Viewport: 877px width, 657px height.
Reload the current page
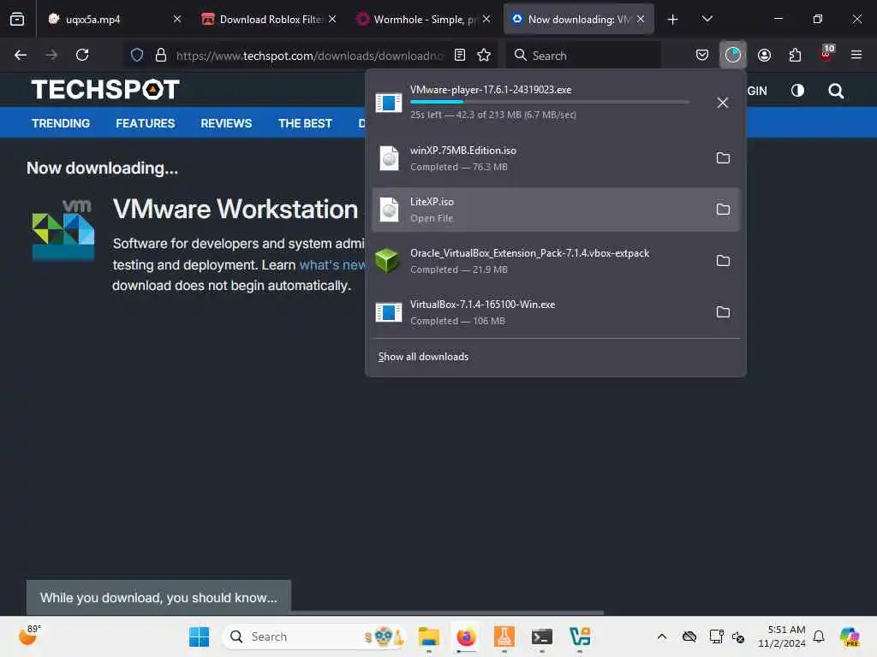[x=82, y=55]
